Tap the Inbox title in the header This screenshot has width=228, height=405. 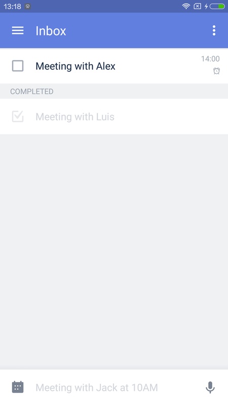51,31
